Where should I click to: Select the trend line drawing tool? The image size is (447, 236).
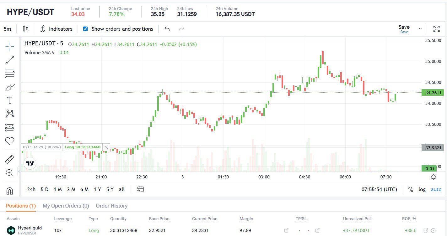[x=10, y=60]
